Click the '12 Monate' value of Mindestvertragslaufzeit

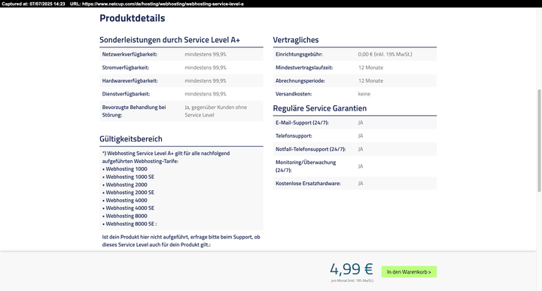tap(370, 68)
